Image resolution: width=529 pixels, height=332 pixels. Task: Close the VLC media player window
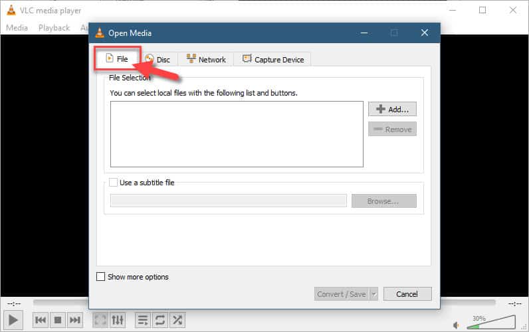click(513, 10)
